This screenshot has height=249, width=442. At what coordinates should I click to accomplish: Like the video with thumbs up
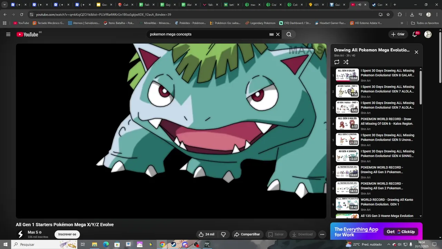(x=206, y=234)
